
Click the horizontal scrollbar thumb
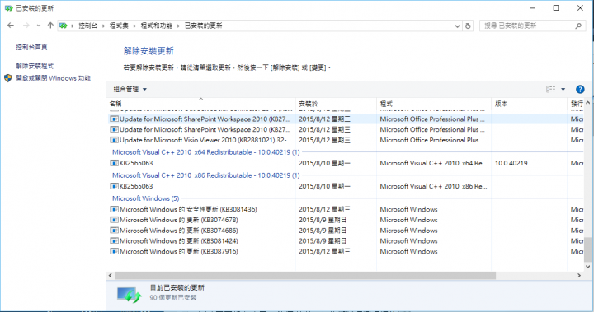(x=305, y=275)
